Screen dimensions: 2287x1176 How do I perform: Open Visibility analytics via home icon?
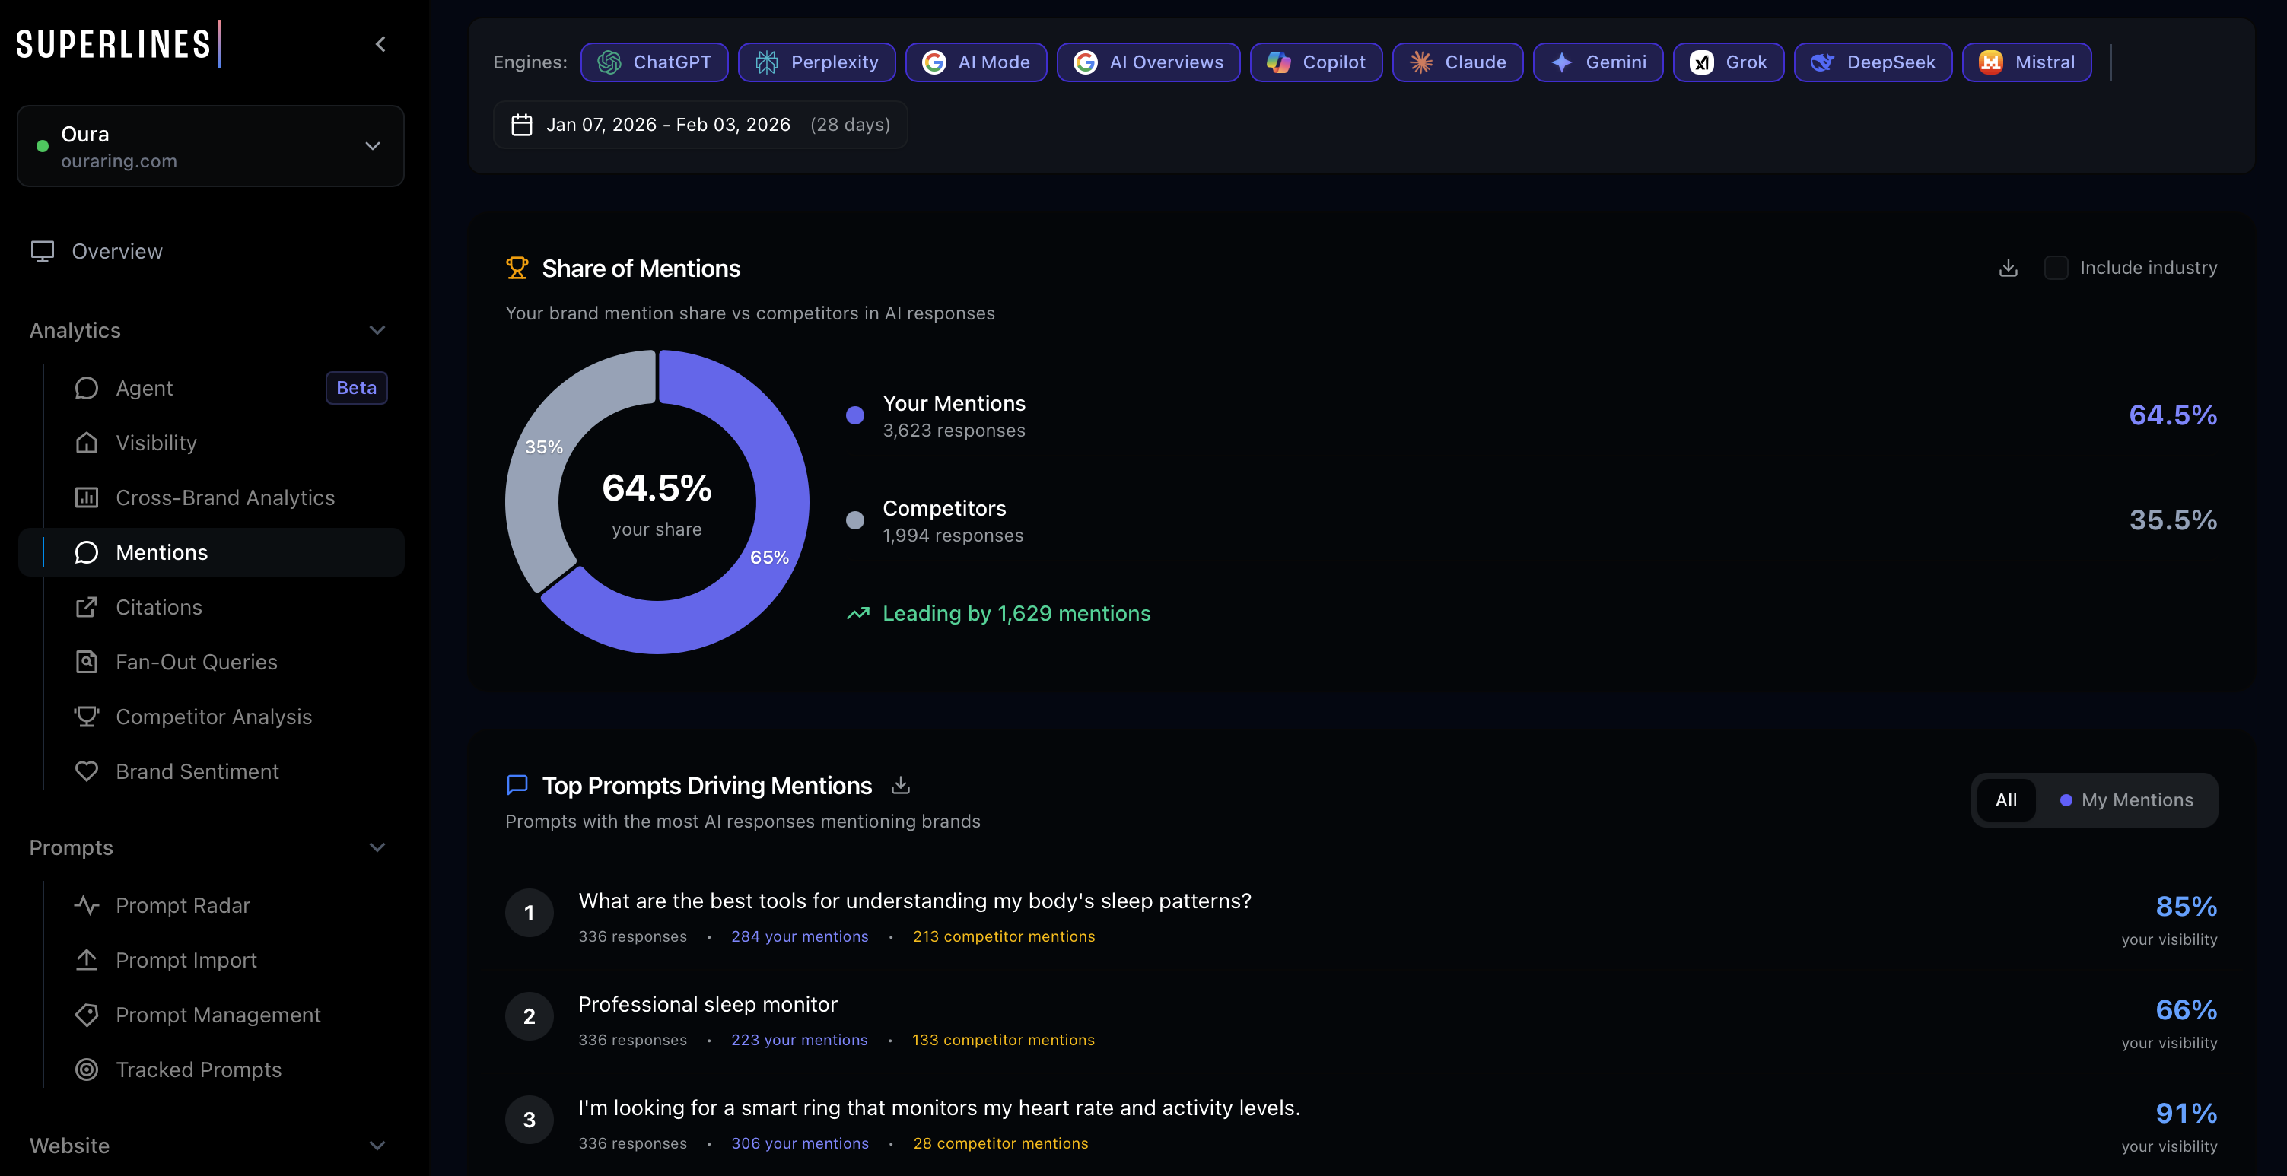pos(86,442)
